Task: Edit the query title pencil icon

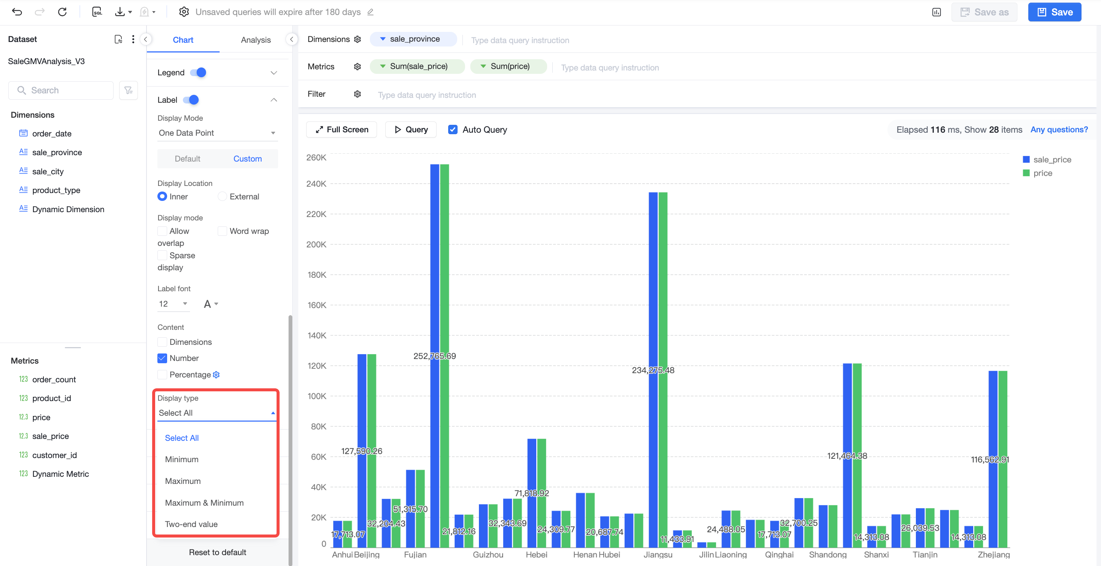Action: point(371,12)
